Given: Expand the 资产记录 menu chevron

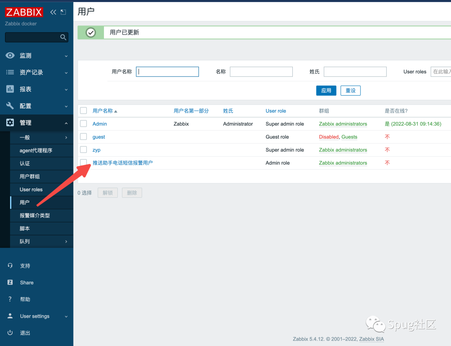Looking at the screenshot, I should coord(66,73).
